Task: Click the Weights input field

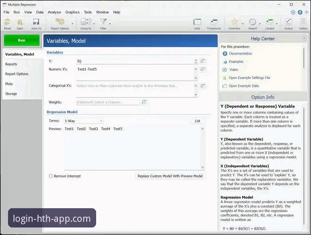Action: 108,102
